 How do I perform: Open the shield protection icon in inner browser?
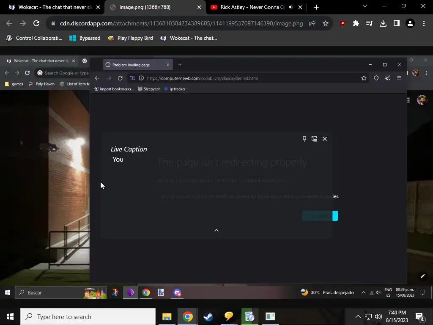376,78
